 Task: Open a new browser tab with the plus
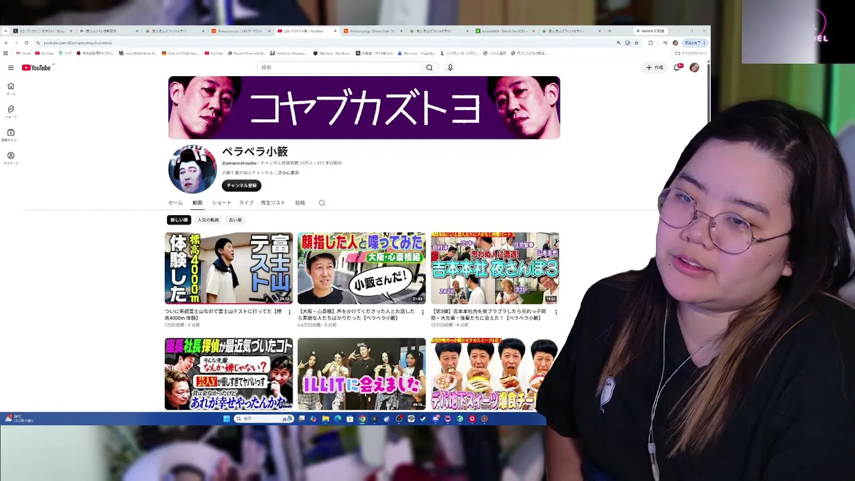(609, 31)
